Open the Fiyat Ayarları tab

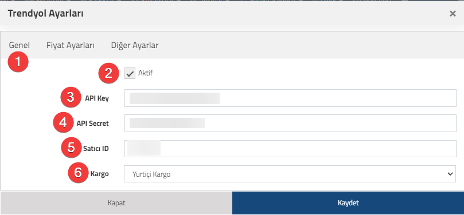click(x=71, y=45)
